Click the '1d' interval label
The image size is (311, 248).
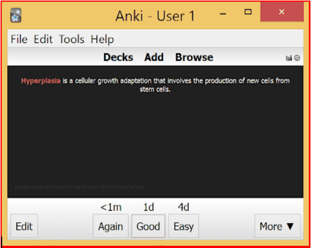tap(148, 207)
